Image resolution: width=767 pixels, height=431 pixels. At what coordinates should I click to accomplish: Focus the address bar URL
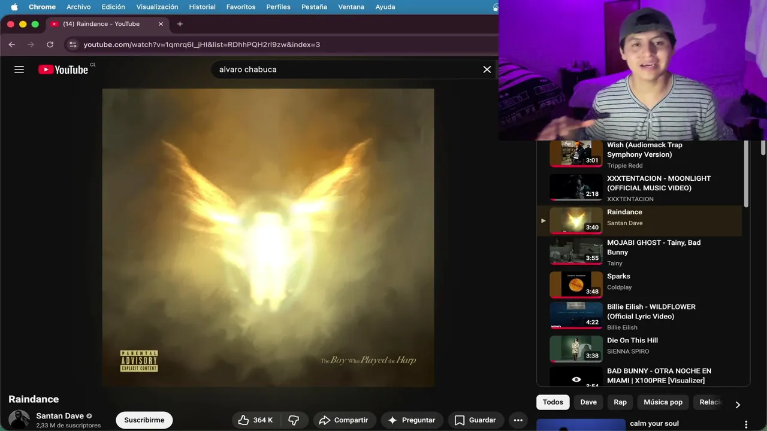(x=201, y=44)
